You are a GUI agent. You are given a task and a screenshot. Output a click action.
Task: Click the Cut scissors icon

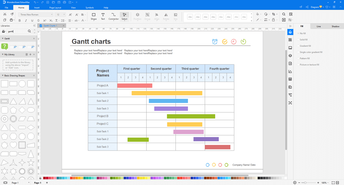pyautogui.click(x=5, y=14)
